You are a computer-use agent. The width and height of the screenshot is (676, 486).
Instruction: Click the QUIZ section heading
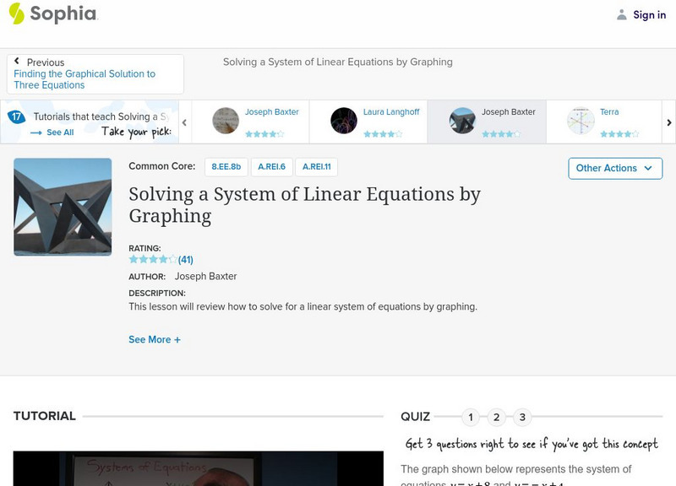[x=415, y=417]
